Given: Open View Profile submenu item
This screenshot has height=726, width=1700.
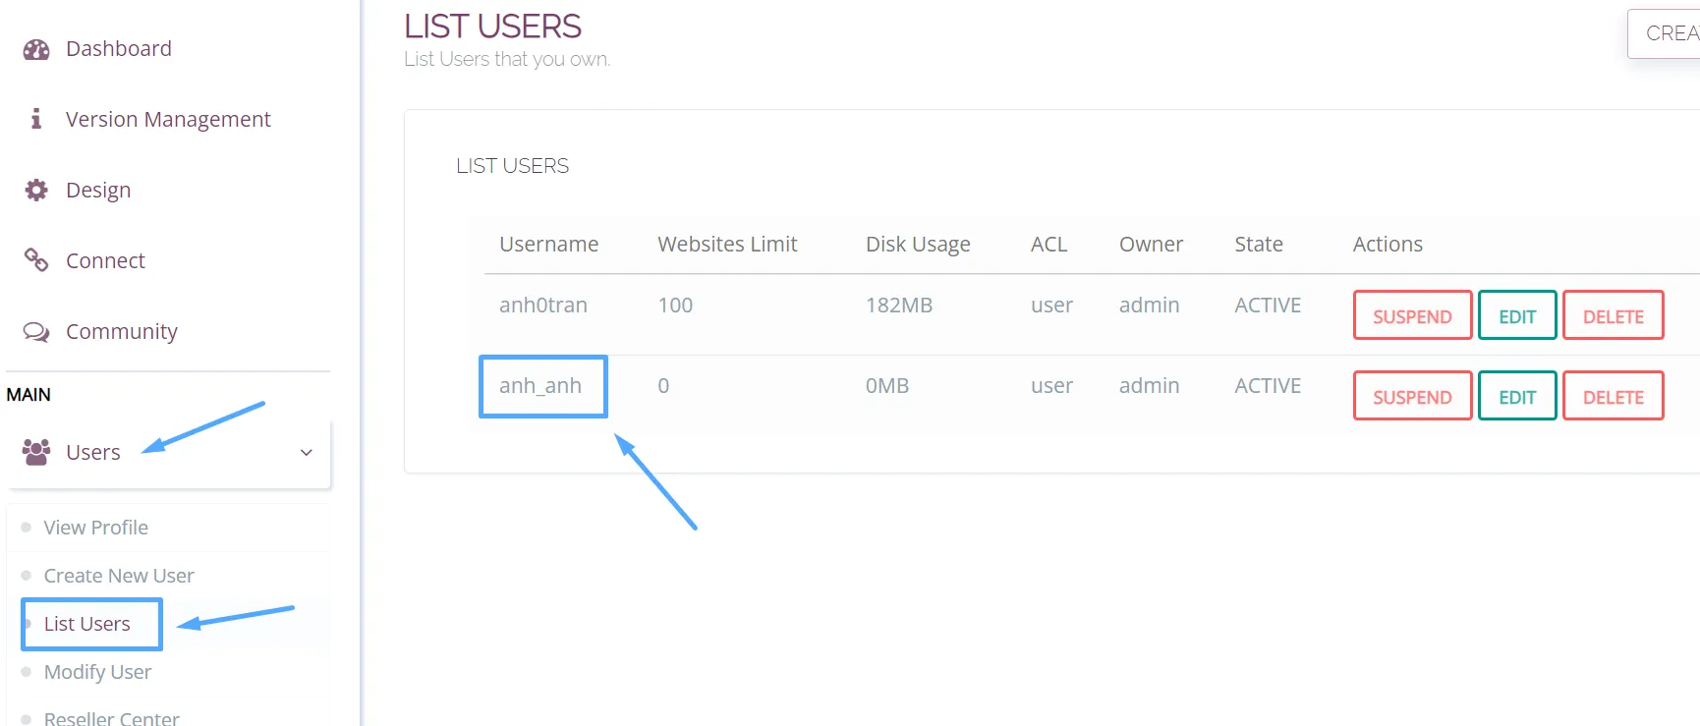Looking at the screenshot, I should click(x=95, y=528).
